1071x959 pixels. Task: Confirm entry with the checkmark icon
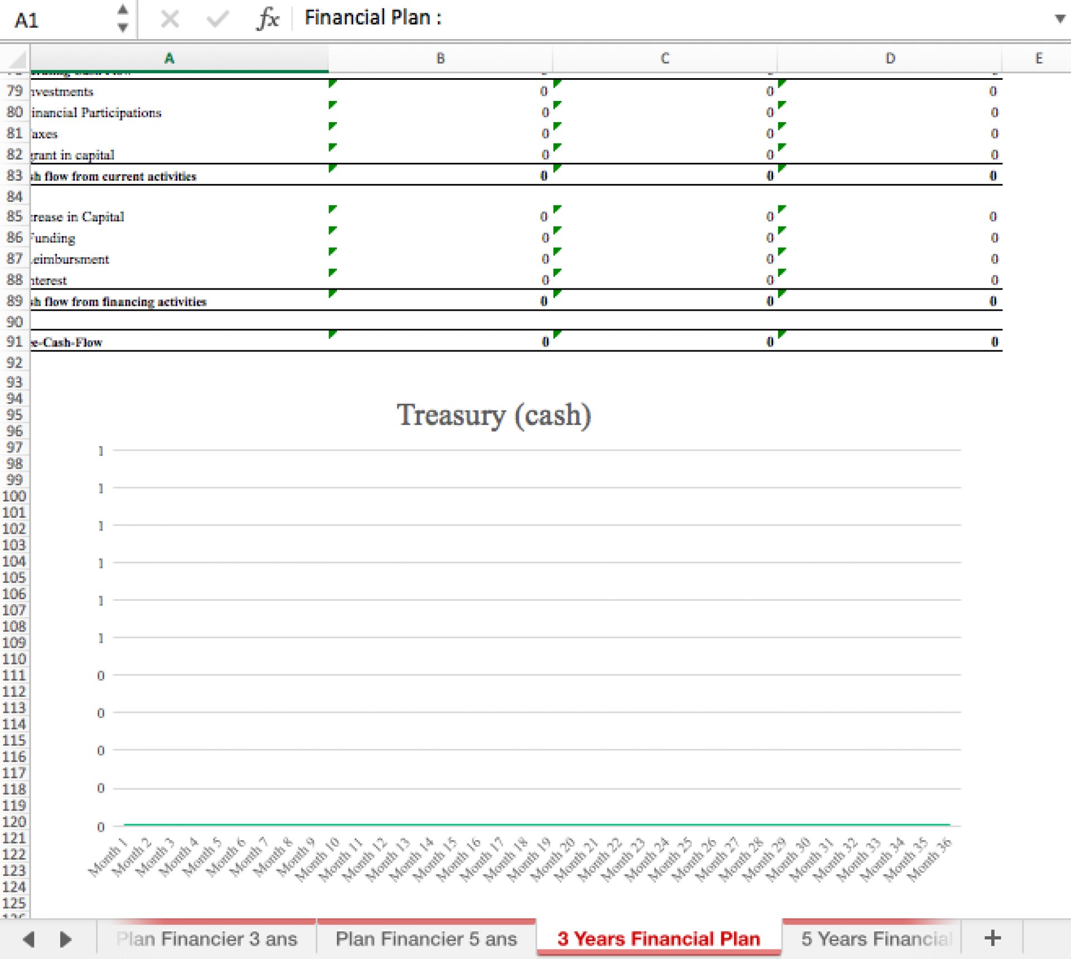217,20
